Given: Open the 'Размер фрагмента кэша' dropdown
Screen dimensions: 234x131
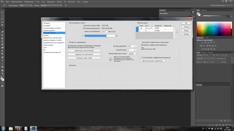Looking at the screenshot, I should click(x=133, y=54).
